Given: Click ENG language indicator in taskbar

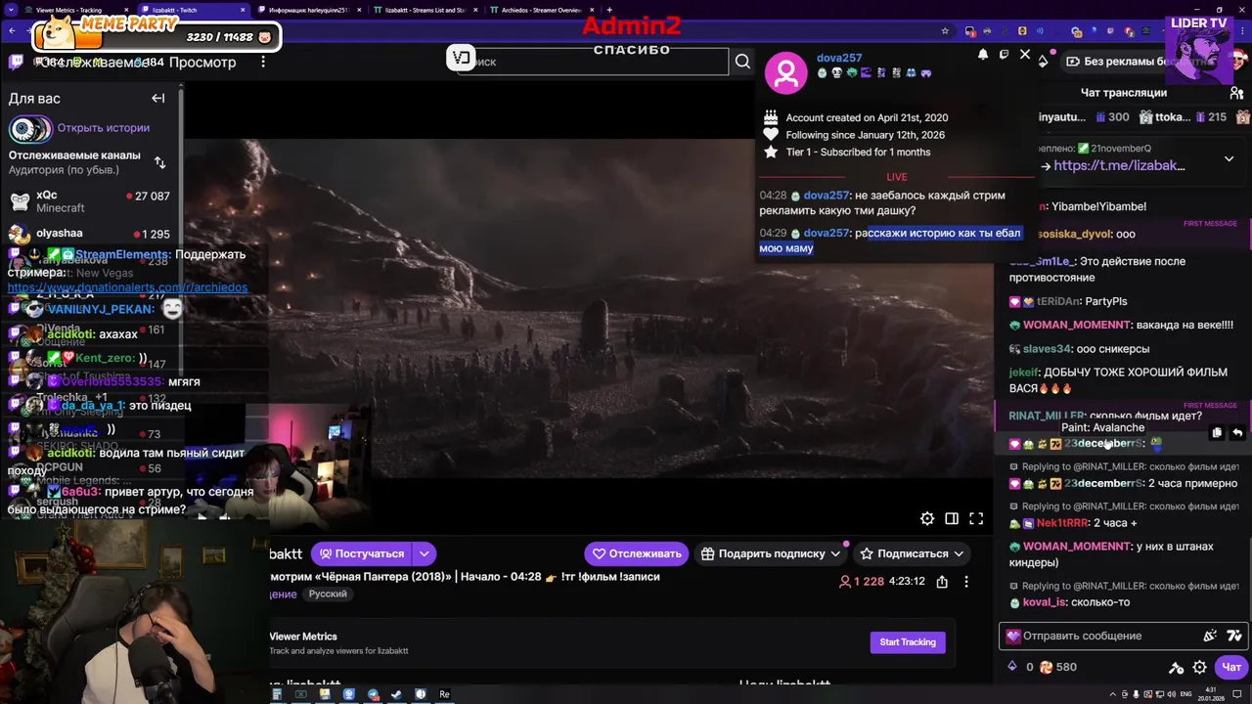Looking at the screenshot, I should (x=1185, y=694).
